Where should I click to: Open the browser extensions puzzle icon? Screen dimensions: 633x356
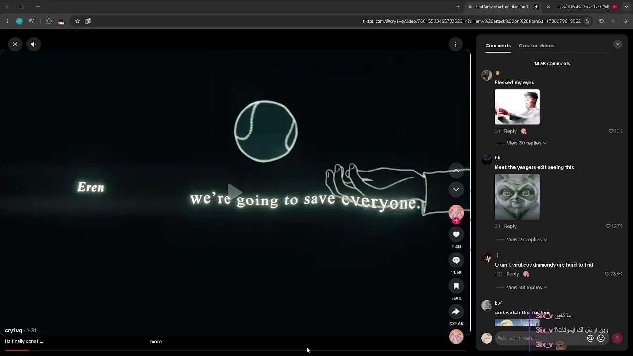coord(49,21)
